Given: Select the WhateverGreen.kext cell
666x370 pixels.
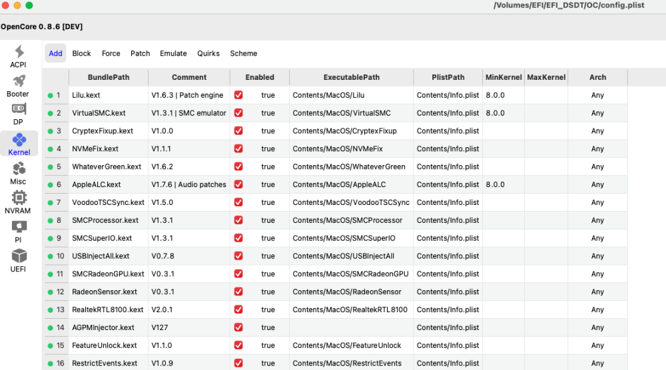Looking at the screenshot, I should [x=109, y=166].
